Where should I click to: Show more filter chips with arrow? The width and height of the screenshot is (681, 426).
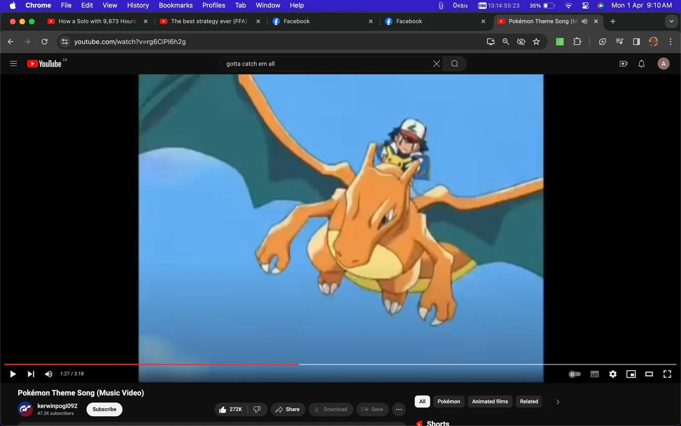point(558,402)
